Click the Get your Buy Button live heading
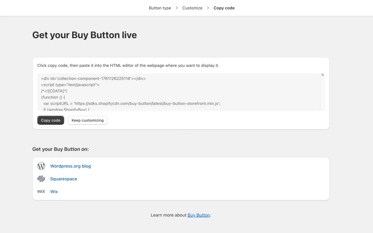Viewport: 373px width, 233px height. (84, 35)
